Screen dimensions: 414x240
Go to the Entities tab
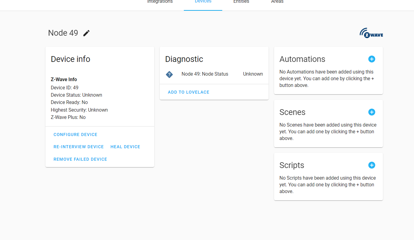pos(241,2)
